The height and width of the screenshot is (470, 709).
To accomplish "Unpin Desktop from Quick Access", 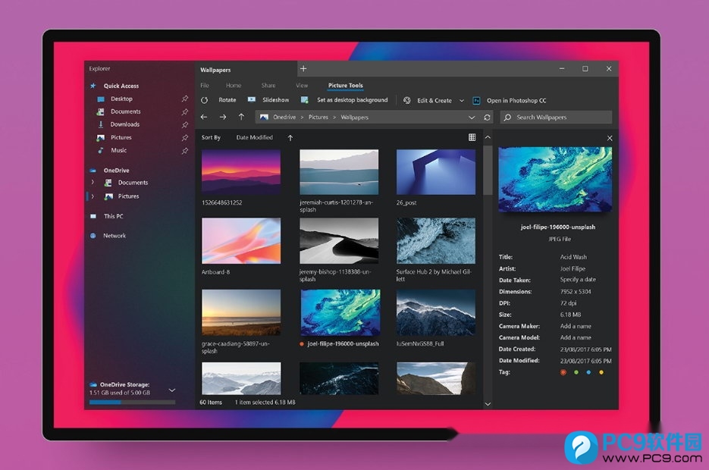I will tap(184, 99).
